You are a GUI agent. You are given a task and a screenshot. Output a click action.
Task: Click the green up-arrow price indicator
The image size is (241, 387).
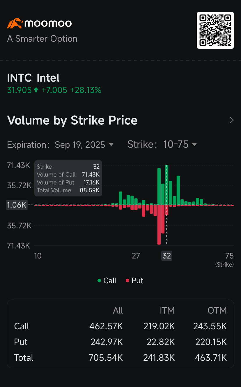coord(36,90)
